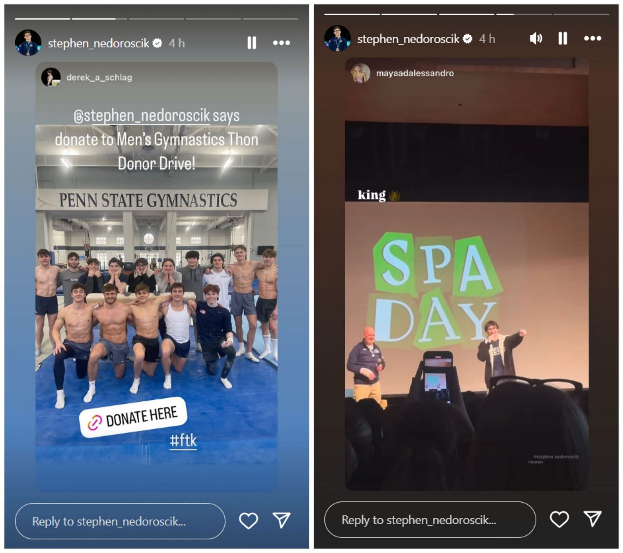This screenshot has height=553, width=623.
Task: Share left story via paper plane icon
Action: (281, 521)
